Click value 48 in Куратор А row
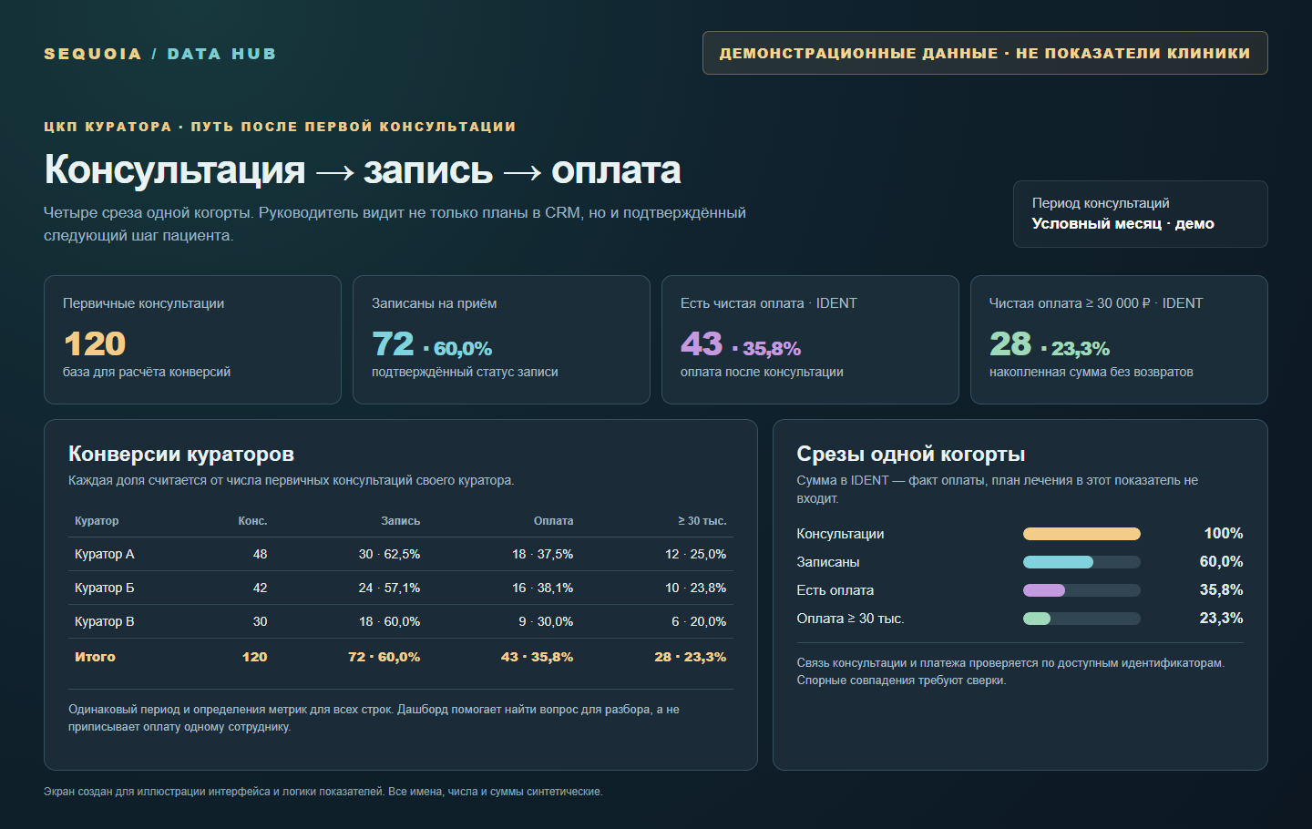This screenshot has width=1312, height=829. pyautogui.click(x=260, y=554)
